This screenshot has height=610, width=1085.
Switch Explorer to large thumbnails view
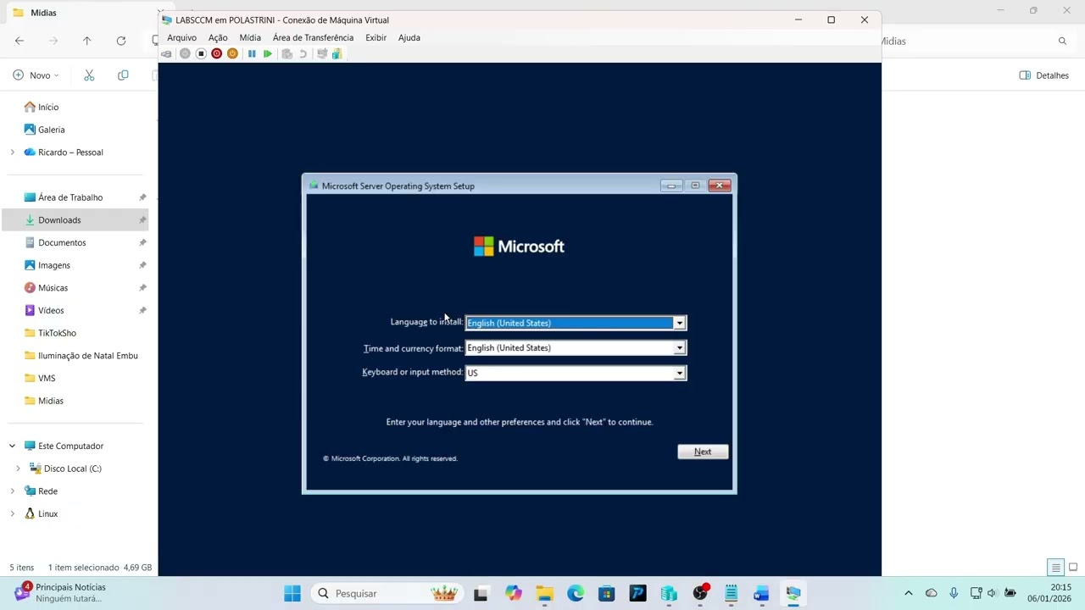point(1073,568)
